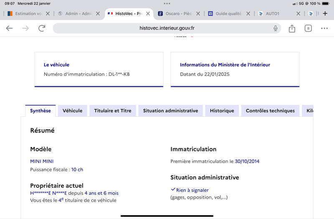Click the browser forward arrow
This screenshot has height=219, width=334.
pyautogui.click(x=25, y=28)
